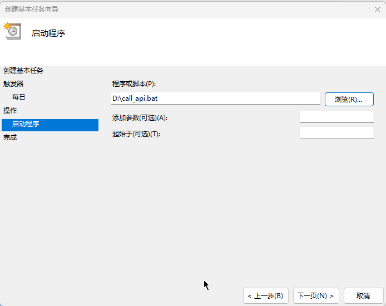Click the 添加参数(可选)(A): label
The height and width of the screenshot is (306, 386).
click(140, 118)
